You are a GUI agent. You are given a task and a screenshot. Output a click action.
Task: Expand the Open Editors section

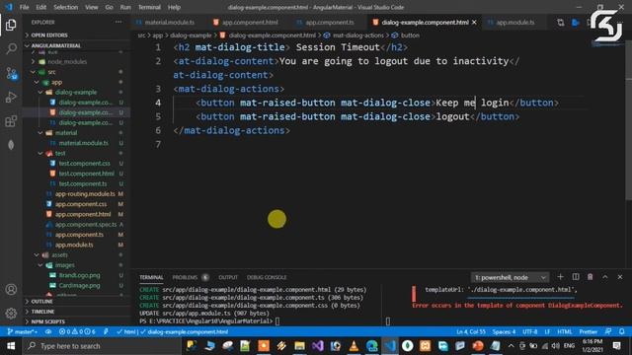(x=49, y=35)
